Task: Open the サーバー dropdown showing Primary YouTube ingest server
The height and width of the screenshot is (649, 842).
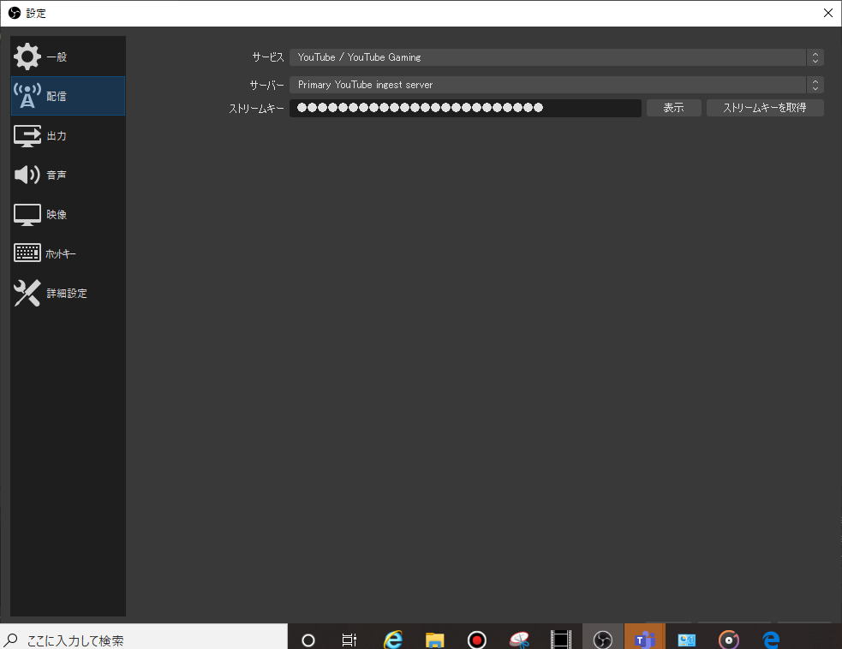Action: click(x=556, y=85)
